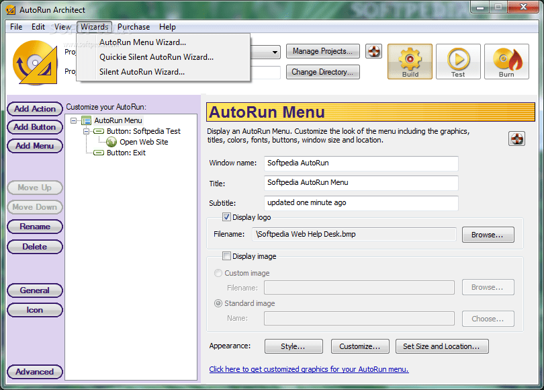Click the Add Button button
544x390 pixels.
35,127
